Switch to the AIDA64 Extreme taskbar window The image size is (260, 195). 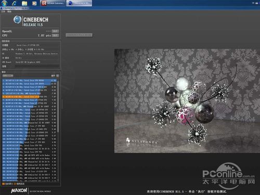[x=53, y=3]
